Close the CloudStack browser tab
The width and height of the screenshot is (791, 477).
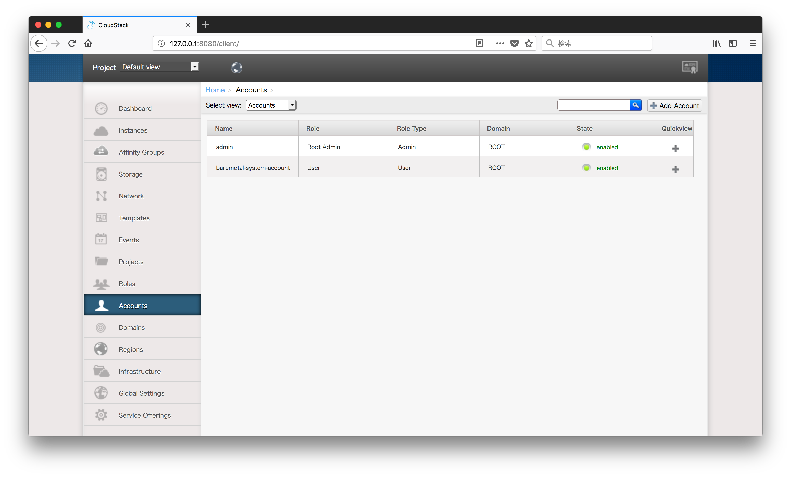click(188, 25)
